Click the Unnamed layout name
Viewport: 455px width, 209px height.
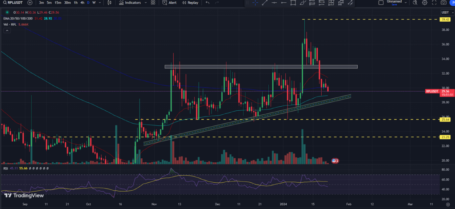[395, 1]
